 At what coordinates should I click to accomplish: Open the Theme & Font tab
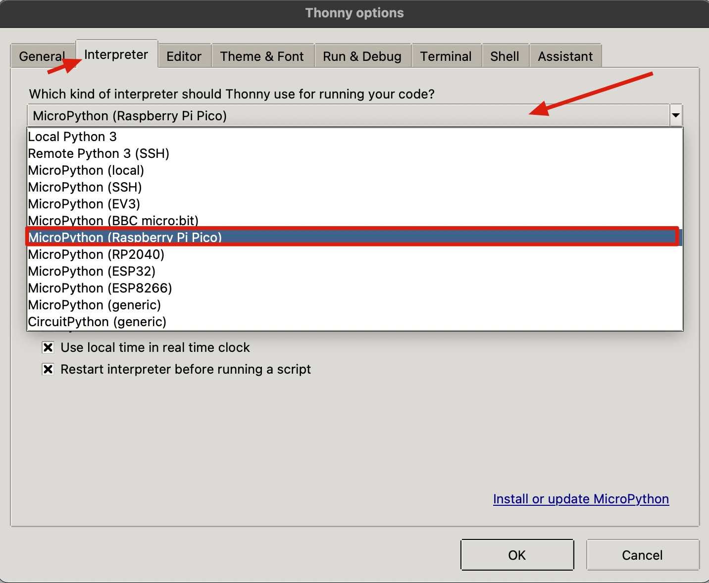point(261,56)
